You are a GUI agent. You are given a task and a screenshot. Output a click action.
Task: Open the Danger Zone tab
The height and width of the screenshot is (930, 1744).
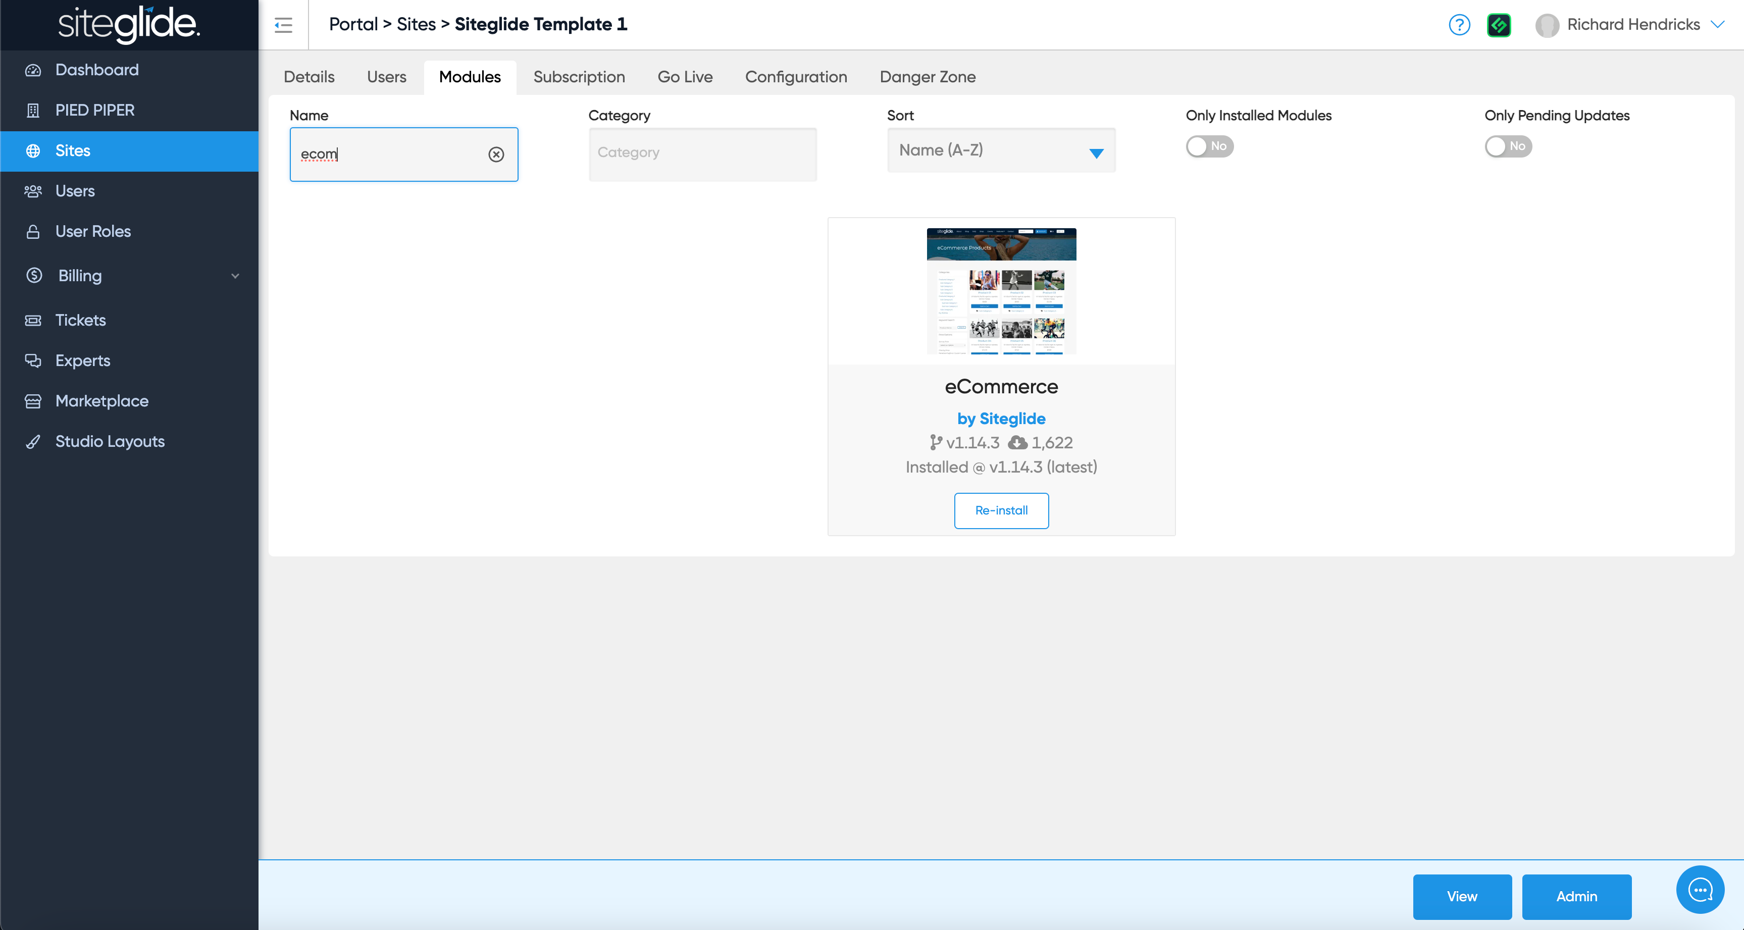[928, 77]
